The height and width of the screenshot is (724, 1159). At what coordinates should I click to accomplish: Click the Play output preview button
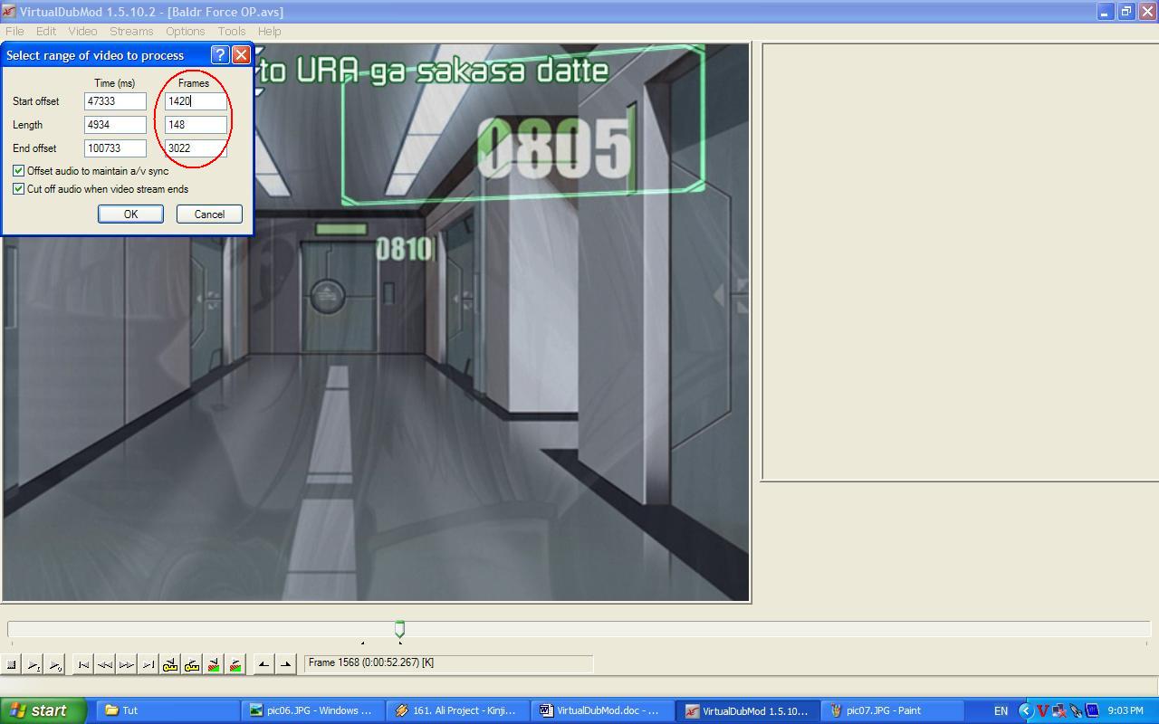(55, 664)
